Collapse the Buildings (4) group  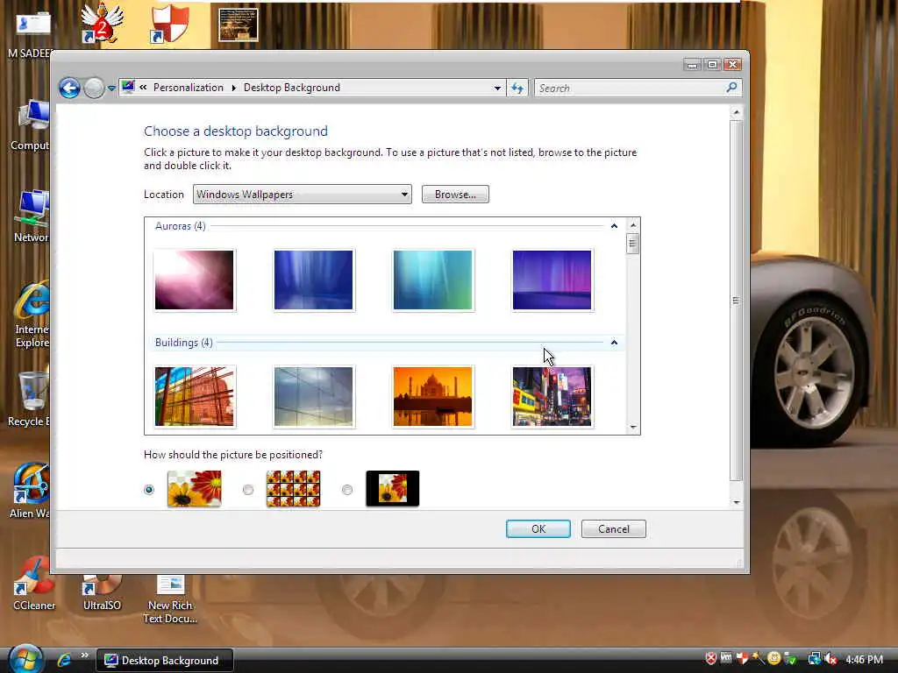[x=614, y=343]
